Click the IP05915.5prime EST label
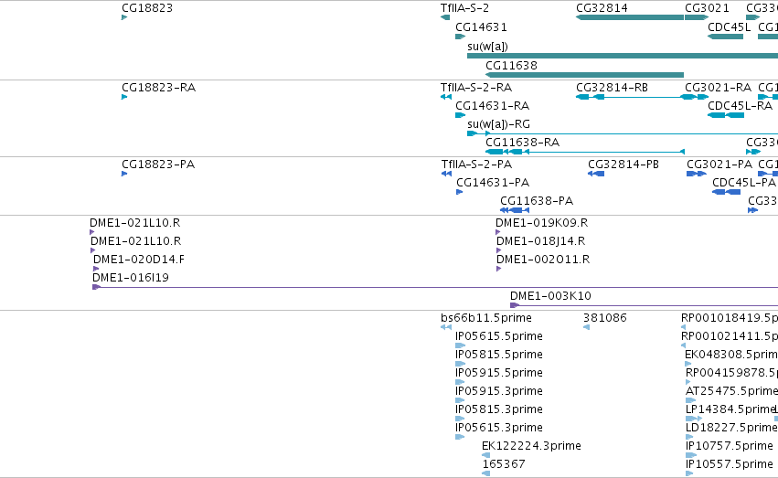Screen dimensions: 778x478 pyautogui.click(x=498, y=374)
